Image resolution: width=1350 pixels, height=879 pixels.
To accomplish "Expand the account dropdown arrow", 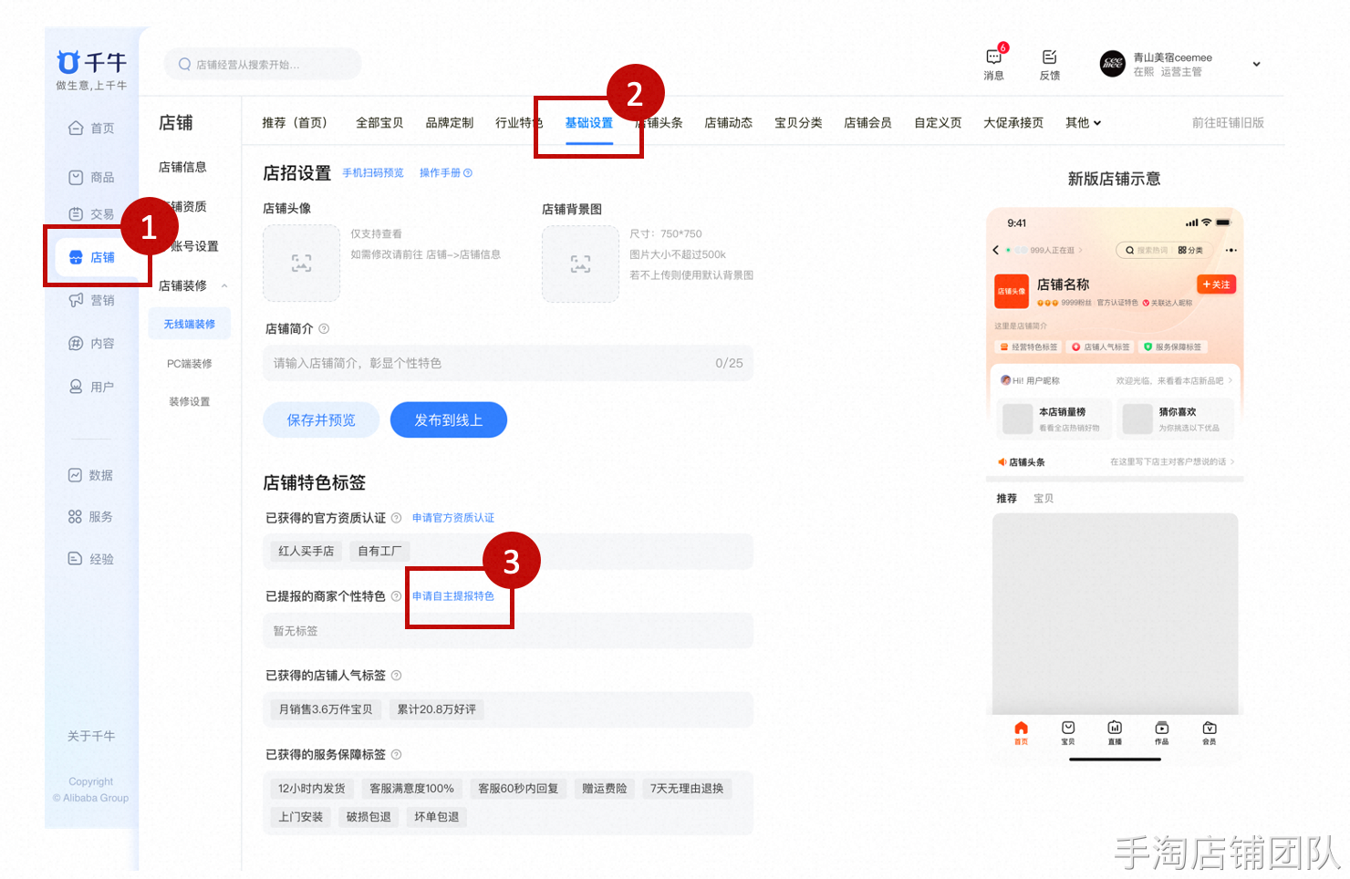I will coord(1256,65).
